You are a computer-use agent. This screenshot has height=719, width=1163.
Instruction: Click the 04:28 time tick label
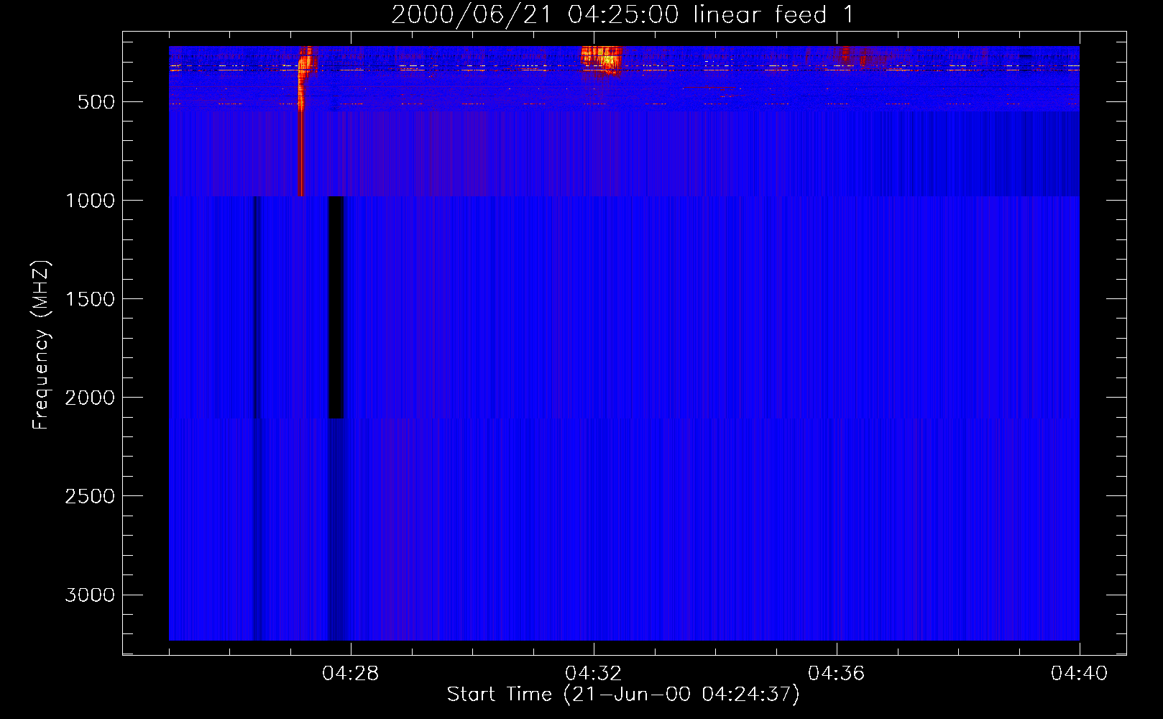pos(351,674)
